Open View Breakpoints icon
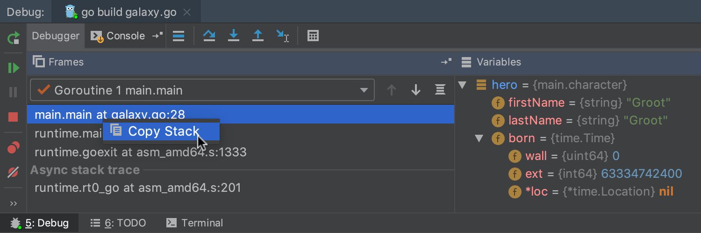This screenshot has height=233, width=701. coord(14,148)
